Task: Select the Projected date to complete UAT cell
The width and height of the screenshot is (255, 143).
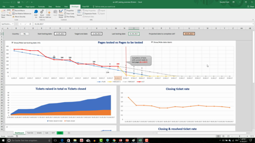Action: [189, 34]
